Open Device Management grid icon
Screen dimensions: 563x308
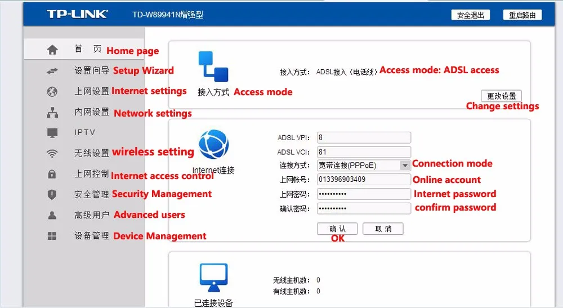click(52, 236)
